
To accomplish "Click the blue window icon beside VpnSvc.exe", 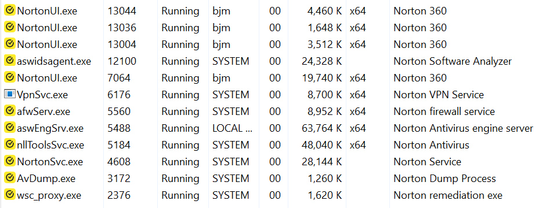I will (x=10, y=94).
